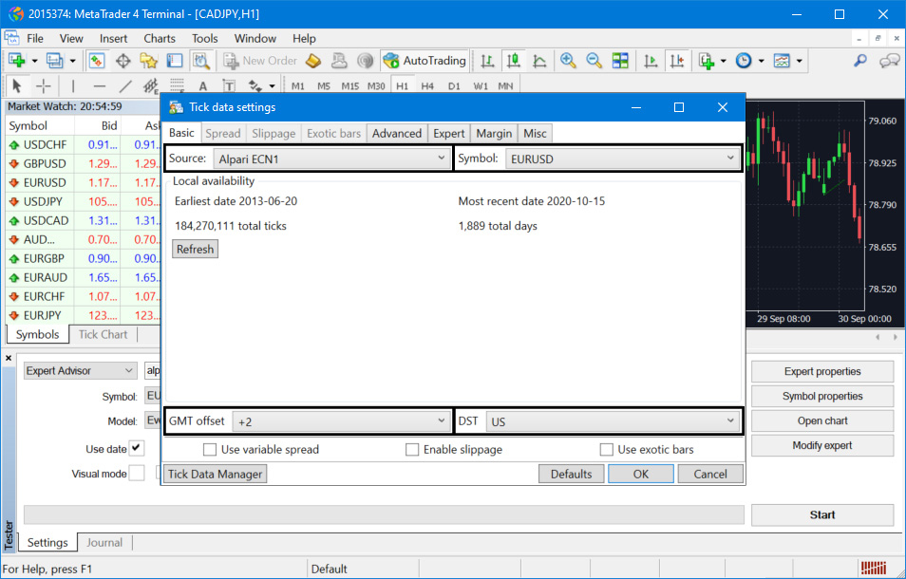This screenshot has width=906, height=579.
Task: Switch chart to bar chart icon
Action: point(487,61)
